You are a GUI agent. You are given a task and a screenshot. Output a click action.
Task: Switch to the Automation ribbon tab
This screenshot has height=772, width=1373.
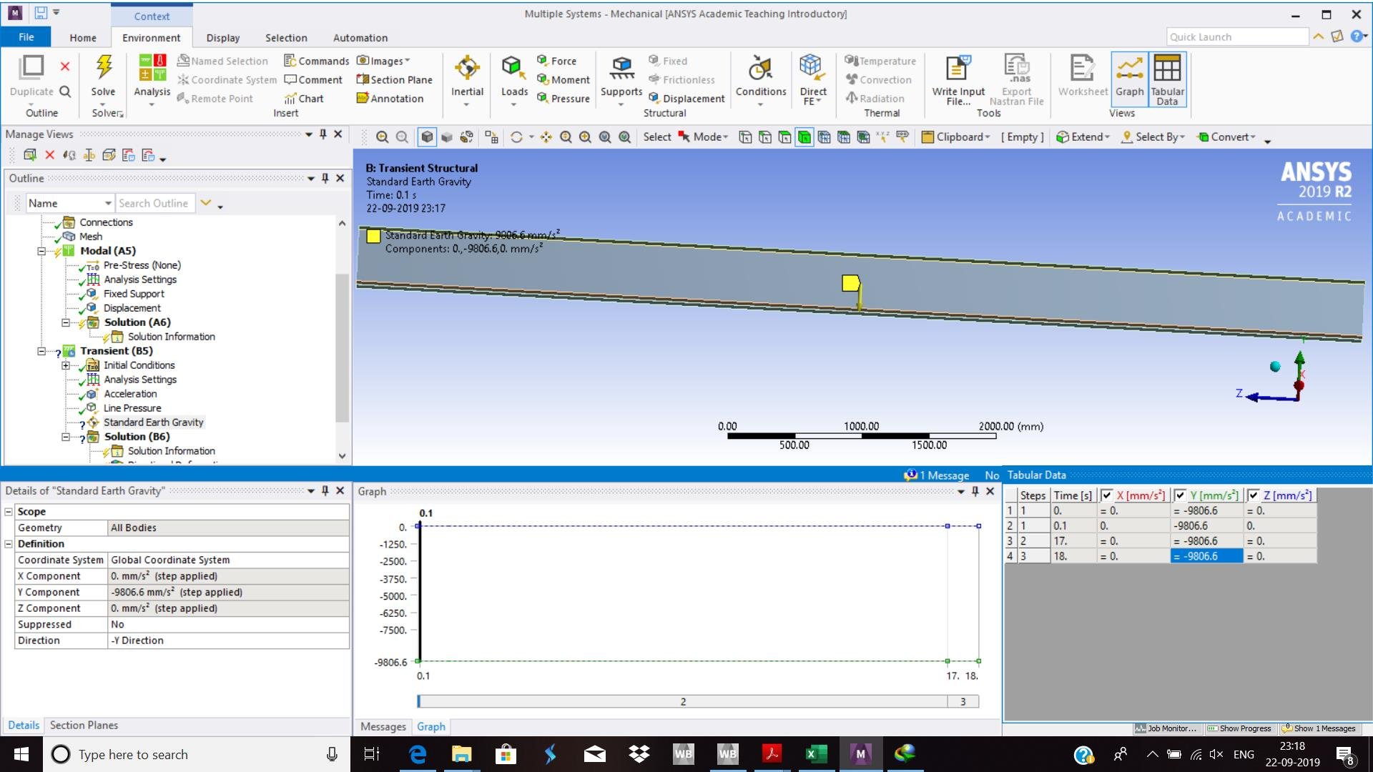(x=360, y=38)
